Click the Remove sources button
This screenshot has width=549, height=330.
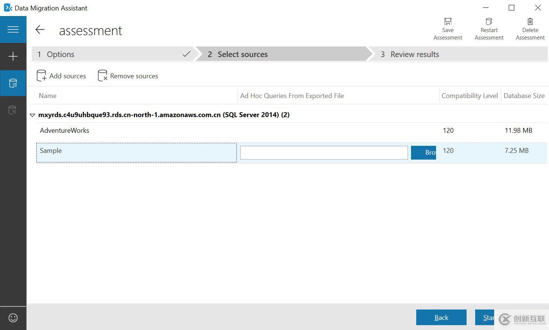pos(128,76)
